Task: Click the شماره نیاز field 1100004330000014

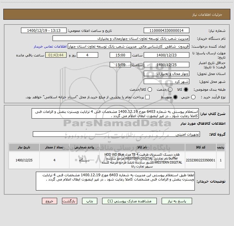Action: [x=167, y=31]
